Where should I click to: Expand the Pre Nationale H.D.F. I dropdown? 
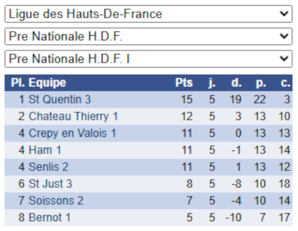coord(148,59)
